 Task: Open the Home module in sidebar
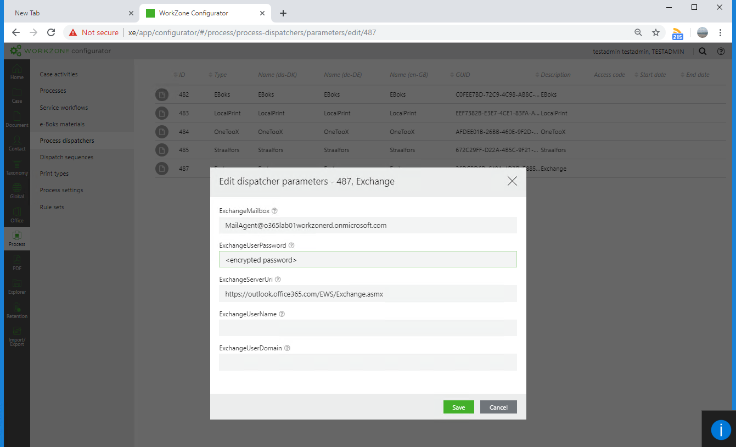[17, 72]
